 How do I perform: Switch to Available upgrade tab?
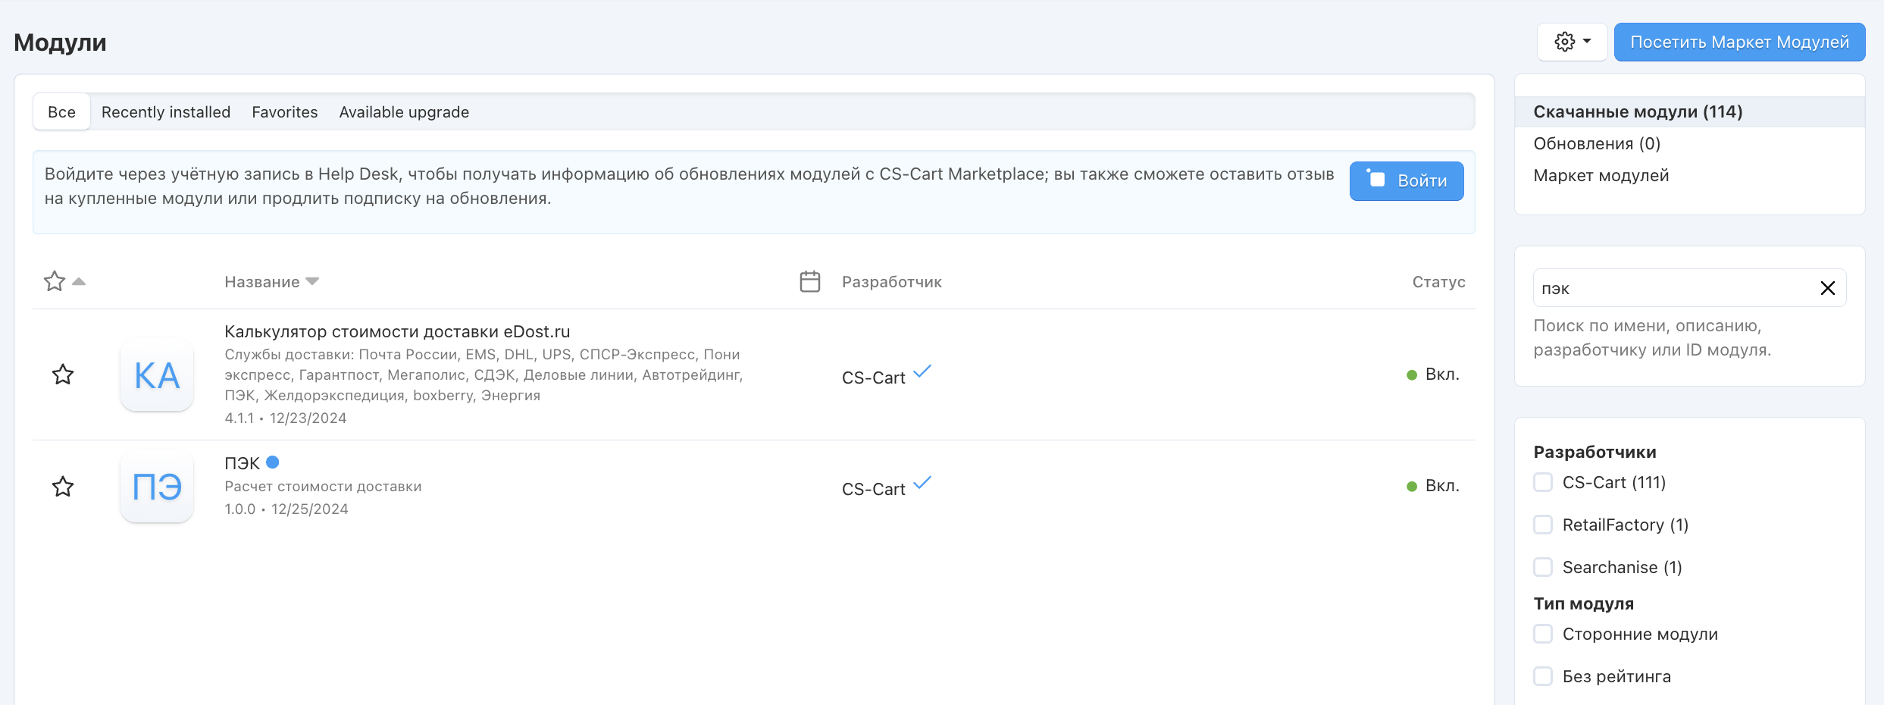pyautogui.click(x=404, y=112)
